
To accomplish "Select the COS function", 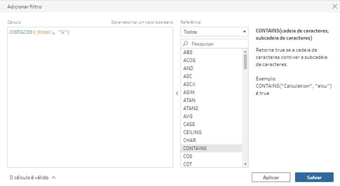I will click(x=211, y=156).
